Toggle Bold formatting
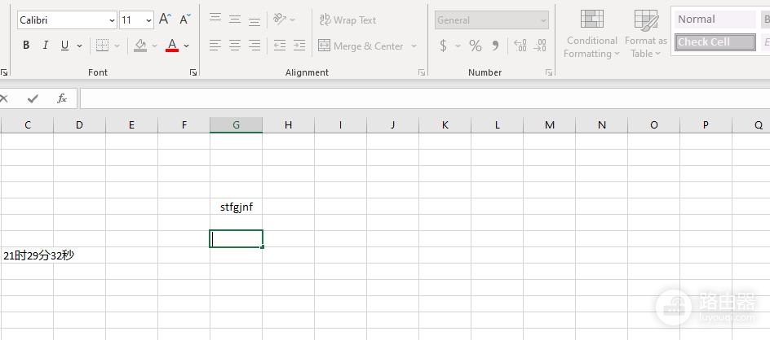The image size is (770, 340). tap(27, 46)
